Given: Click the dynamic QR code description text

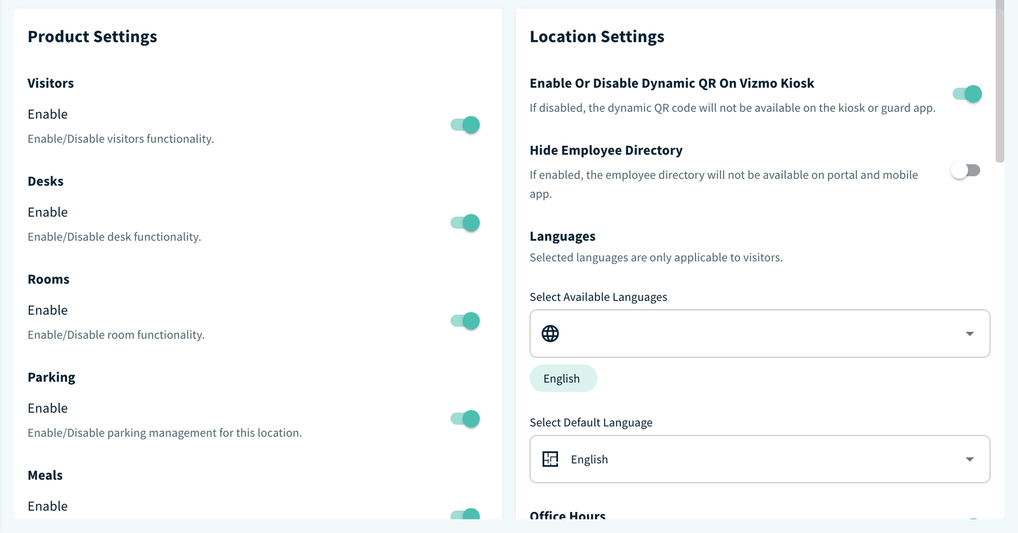Looking at the screenshot, I should coord(732,108).
